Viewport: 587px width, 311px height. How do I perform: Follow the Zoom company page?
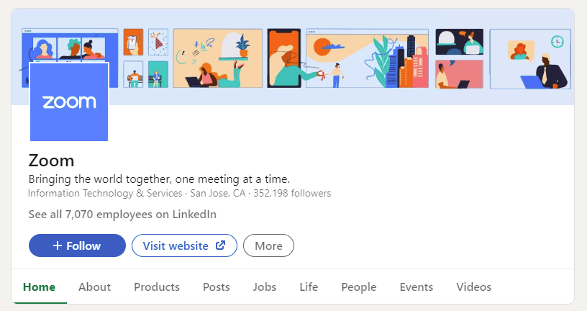click(x=77, y=245)
